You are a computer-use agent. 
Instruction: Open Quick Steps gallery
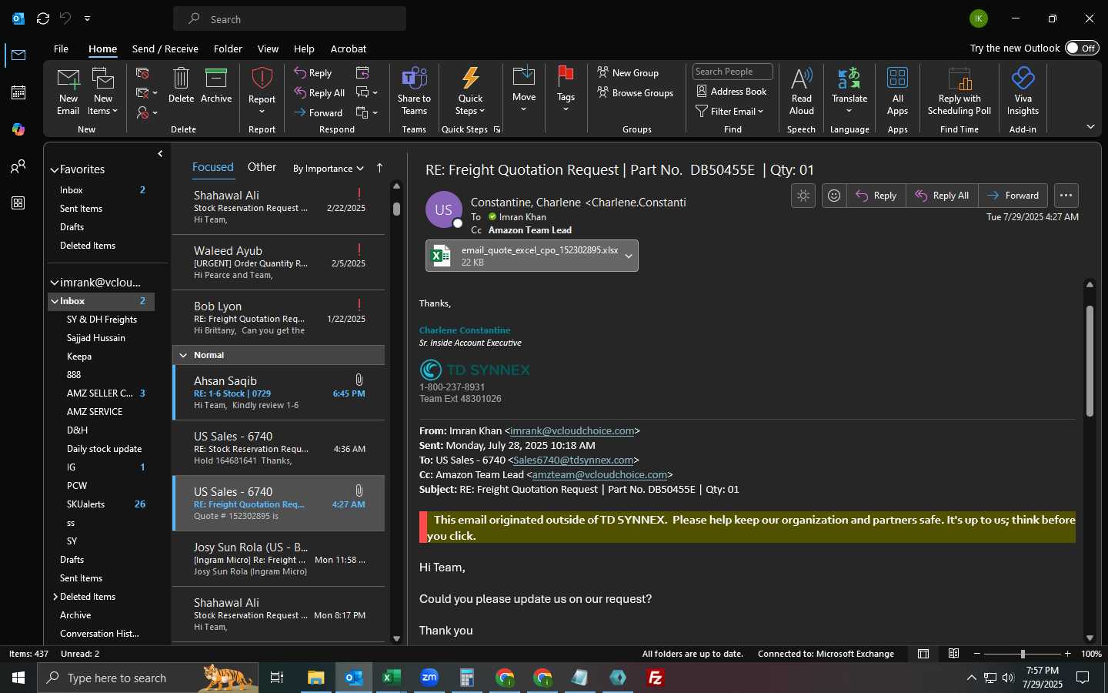point(470,91)
